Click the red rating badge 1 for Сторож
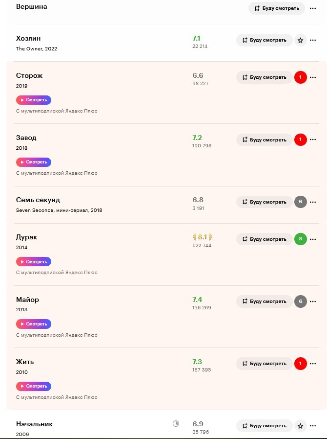The width and height of the screenshot is (327, 439). tap(301, 77)
